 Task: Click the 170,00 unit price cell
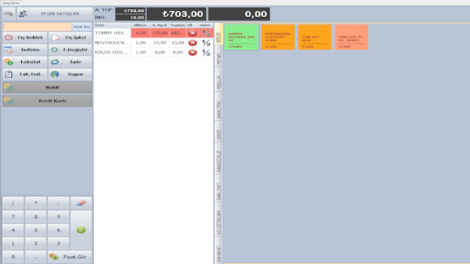[x=159, y=33]
